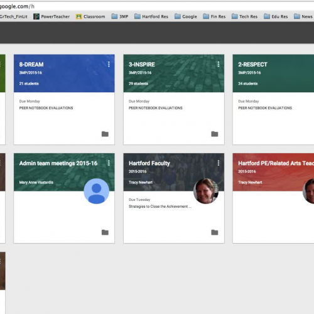Screen dimensions: 314x314
Task: Open Hartford Faculty three-dot menu
Action: pyautogui.click(x=219, y=163)
